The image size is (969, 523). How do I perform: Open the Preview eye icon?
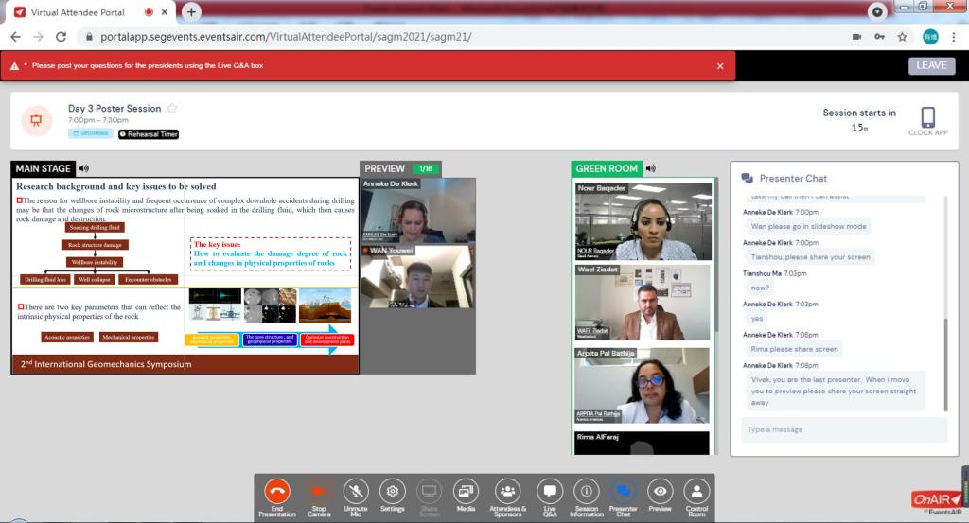pyautogui.click(x=660, y=497)
